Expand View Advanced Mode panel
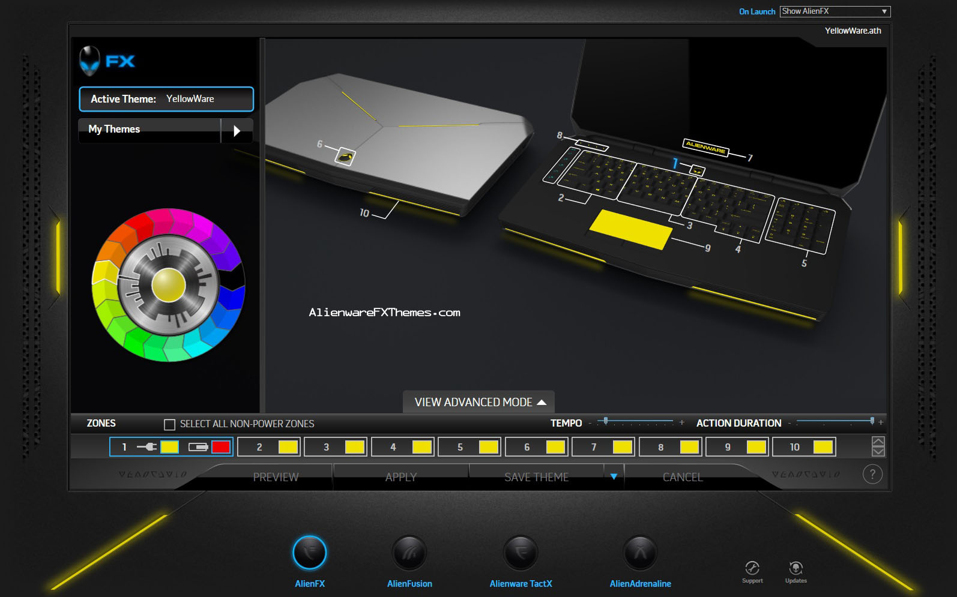 (479, 402)
